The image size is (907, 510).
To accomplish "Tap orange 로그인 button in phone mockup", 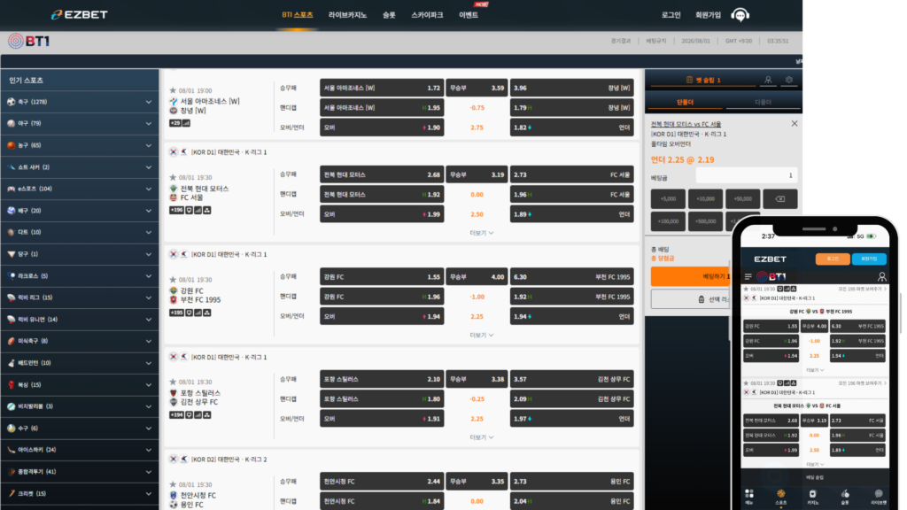I will point(833,259).
